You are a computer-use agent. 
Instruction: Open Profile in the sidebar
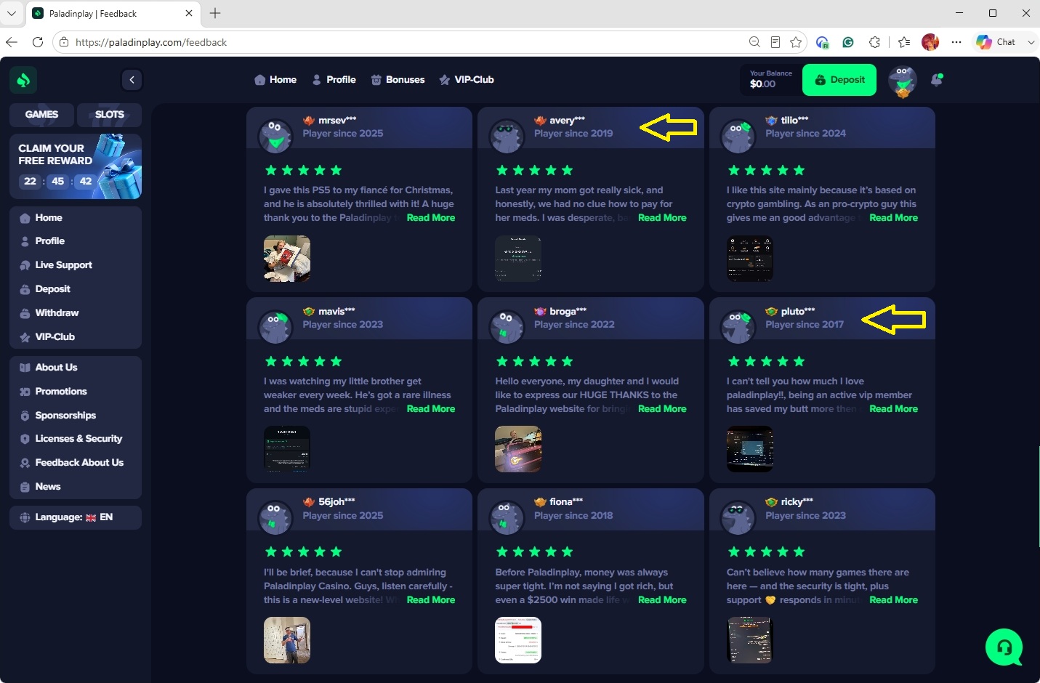coord(76,241)
